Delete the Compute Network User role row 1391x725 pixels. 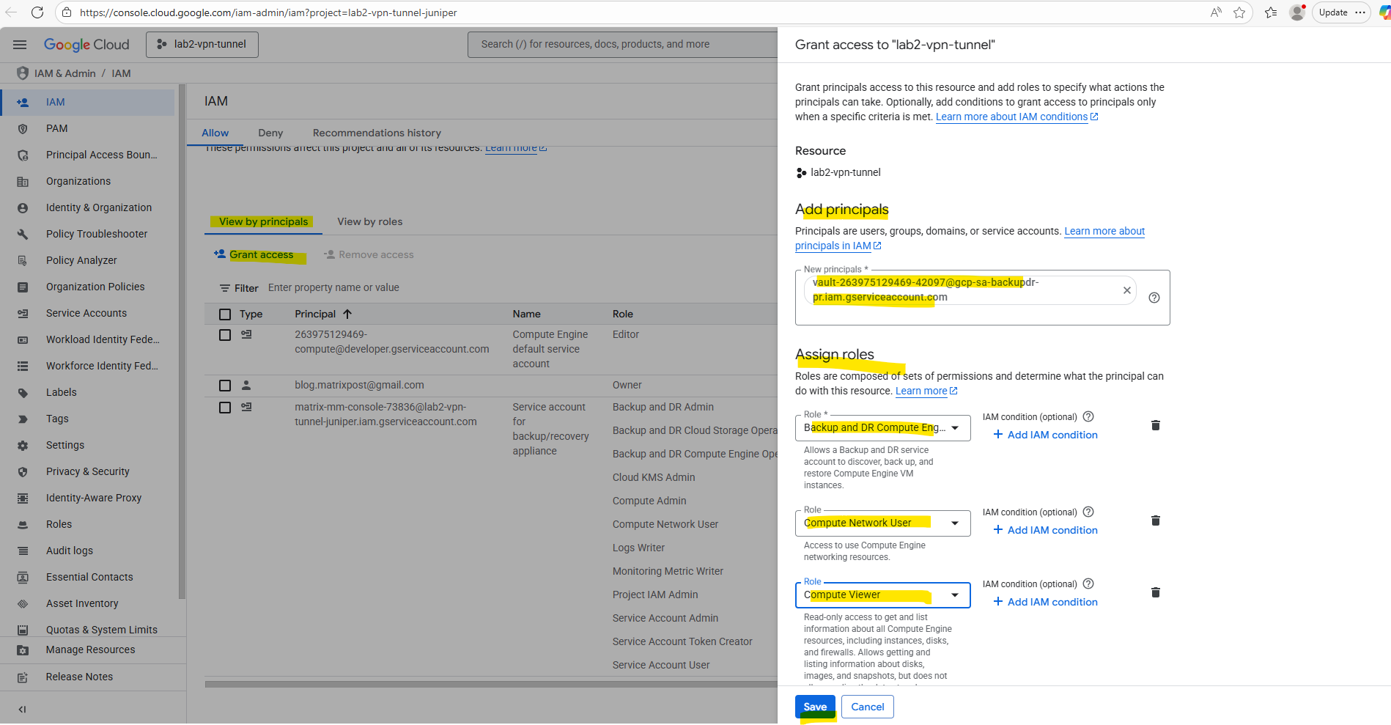click(x=1156, y=520)
